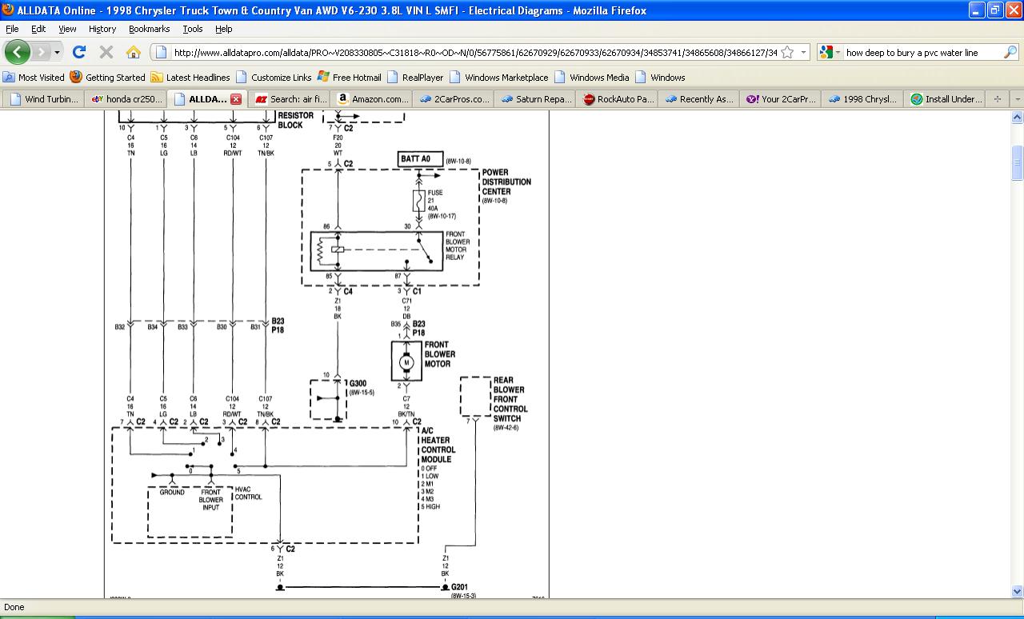Viewport: 1024px width, 619px height.
Task: Open a new tab with plus button
Action: pos(997,99)
